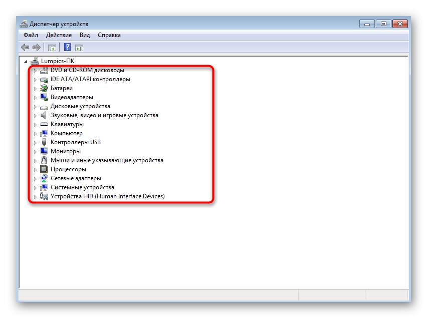
Task: Collapse the Lumpics-ПК root node
Action: point(26,62)
